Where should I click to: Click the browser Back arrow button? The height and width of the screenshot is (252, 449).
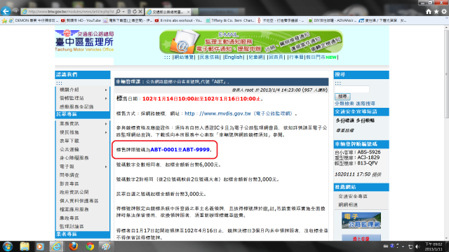(x=6, y=11)
